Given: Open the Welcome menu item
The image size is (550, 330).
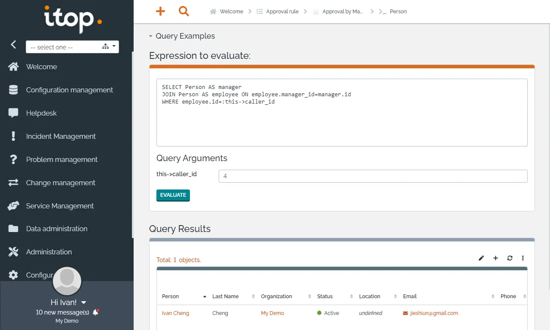Looking at the screenshot, I should click(41, 67).
